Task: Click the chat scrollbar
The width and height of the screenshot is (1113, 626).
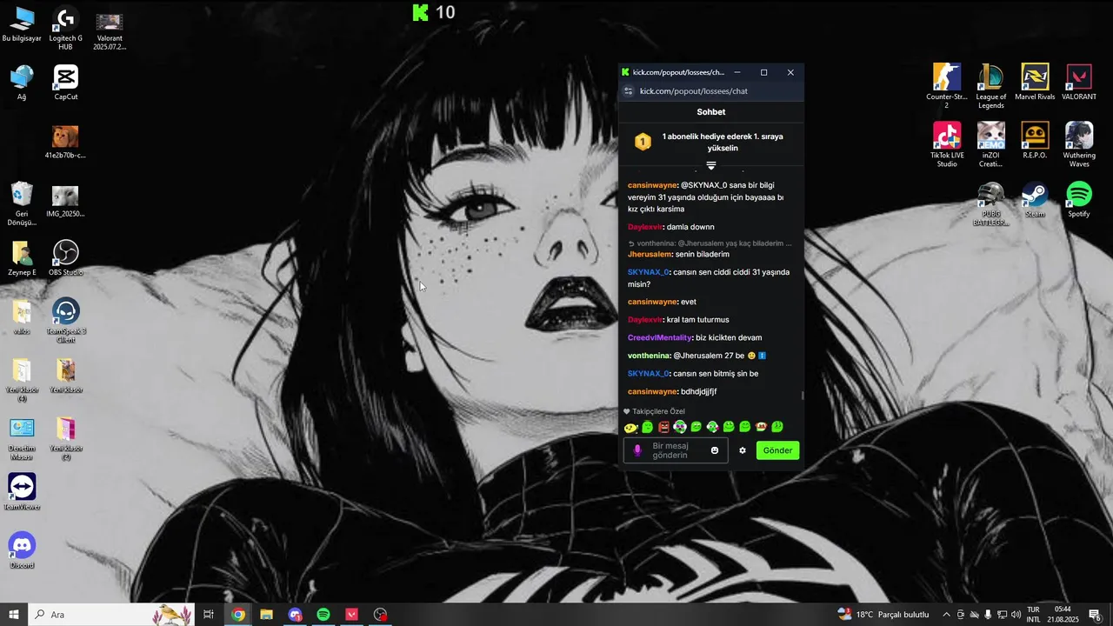Action: [803, 396]
